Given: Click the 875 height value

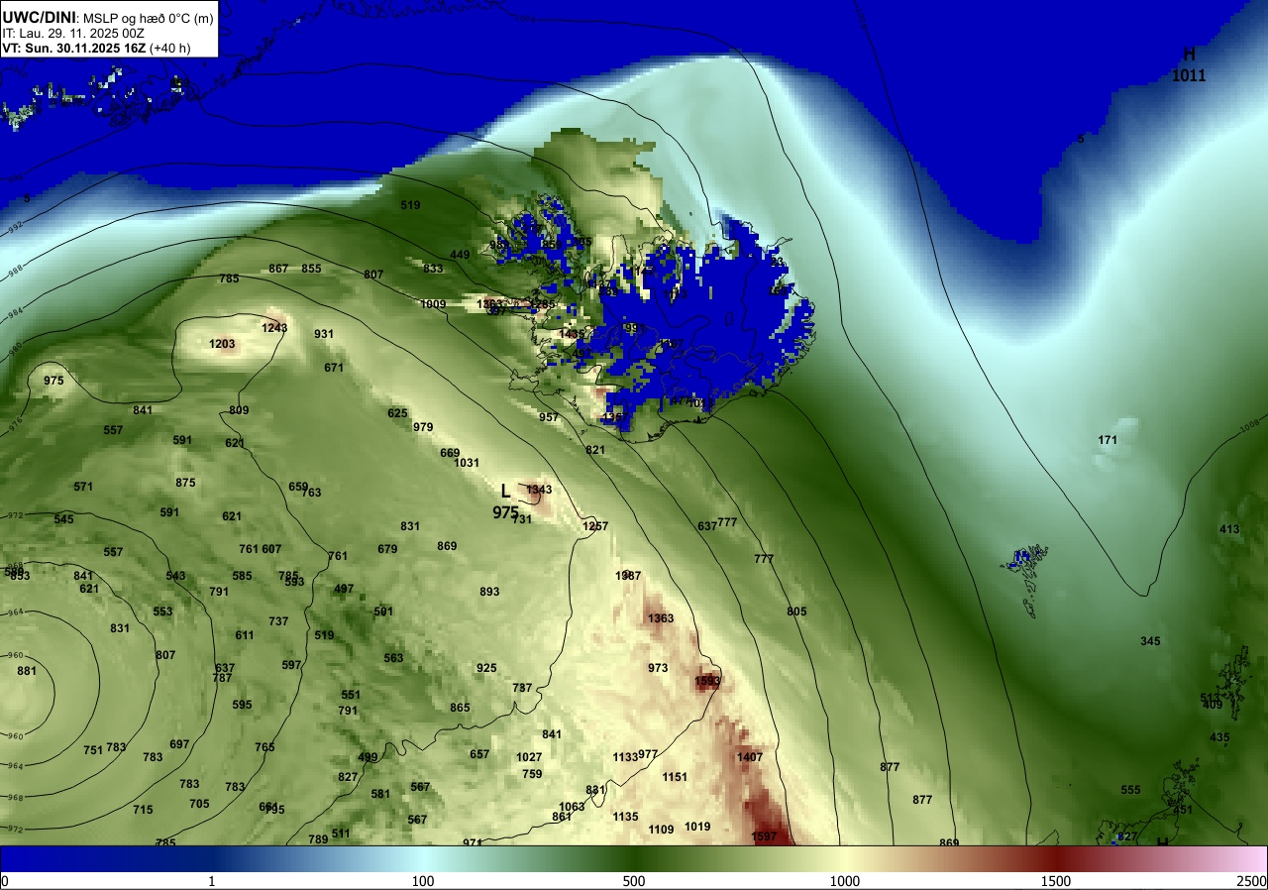Looking at the screenshot, I should tap(185, 483).
